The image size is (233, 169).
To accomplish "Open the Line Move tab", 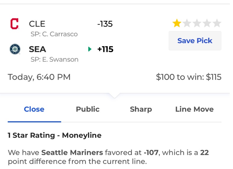I will click(x=194, y=109).
